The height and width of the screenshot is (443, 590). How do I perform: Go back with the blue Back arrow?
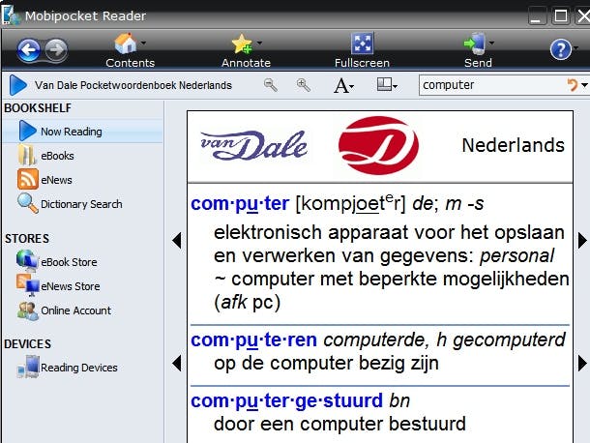(x=29, y=49)
